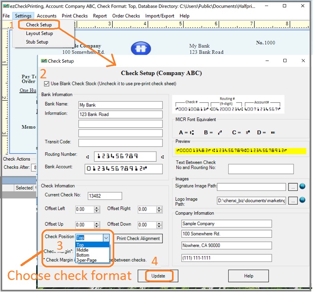Expand the Check Position dropdown

pyautogui.click(x=106, y=238)
